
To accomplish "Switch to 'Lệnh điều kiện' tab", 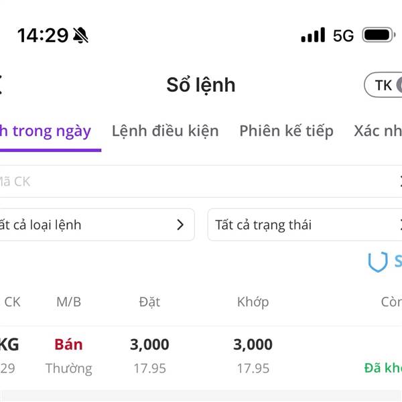I will [x=165, y=131].
